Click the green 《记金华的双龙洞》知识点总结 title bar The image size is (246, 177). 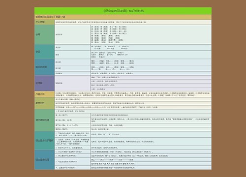(123, 11)
